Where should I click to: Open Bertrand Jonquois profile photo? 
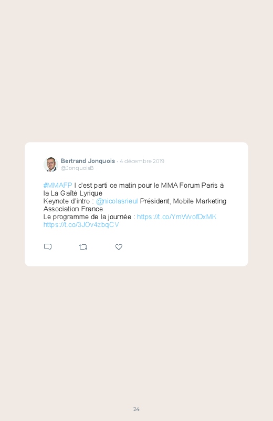point(51,164)
